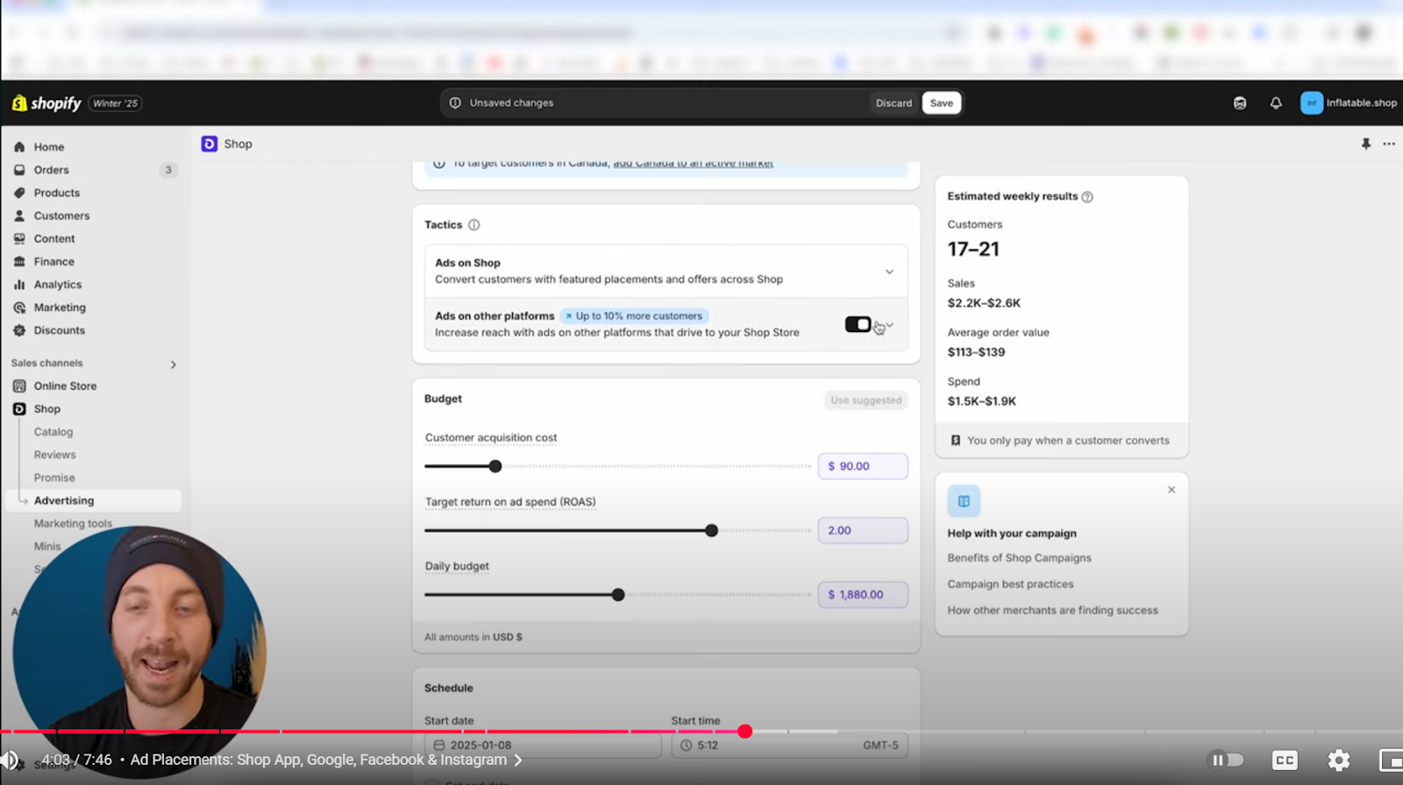Viewport: 1403px width, 785px height.
Task: Click the Shop app icon in page header
Action: [210, 144]
